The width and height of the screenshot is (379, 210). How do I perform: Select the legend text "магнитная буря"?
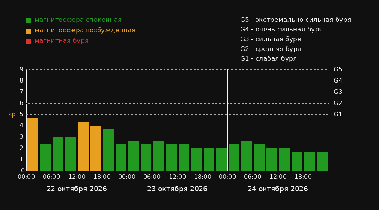(x=62, y=41)
